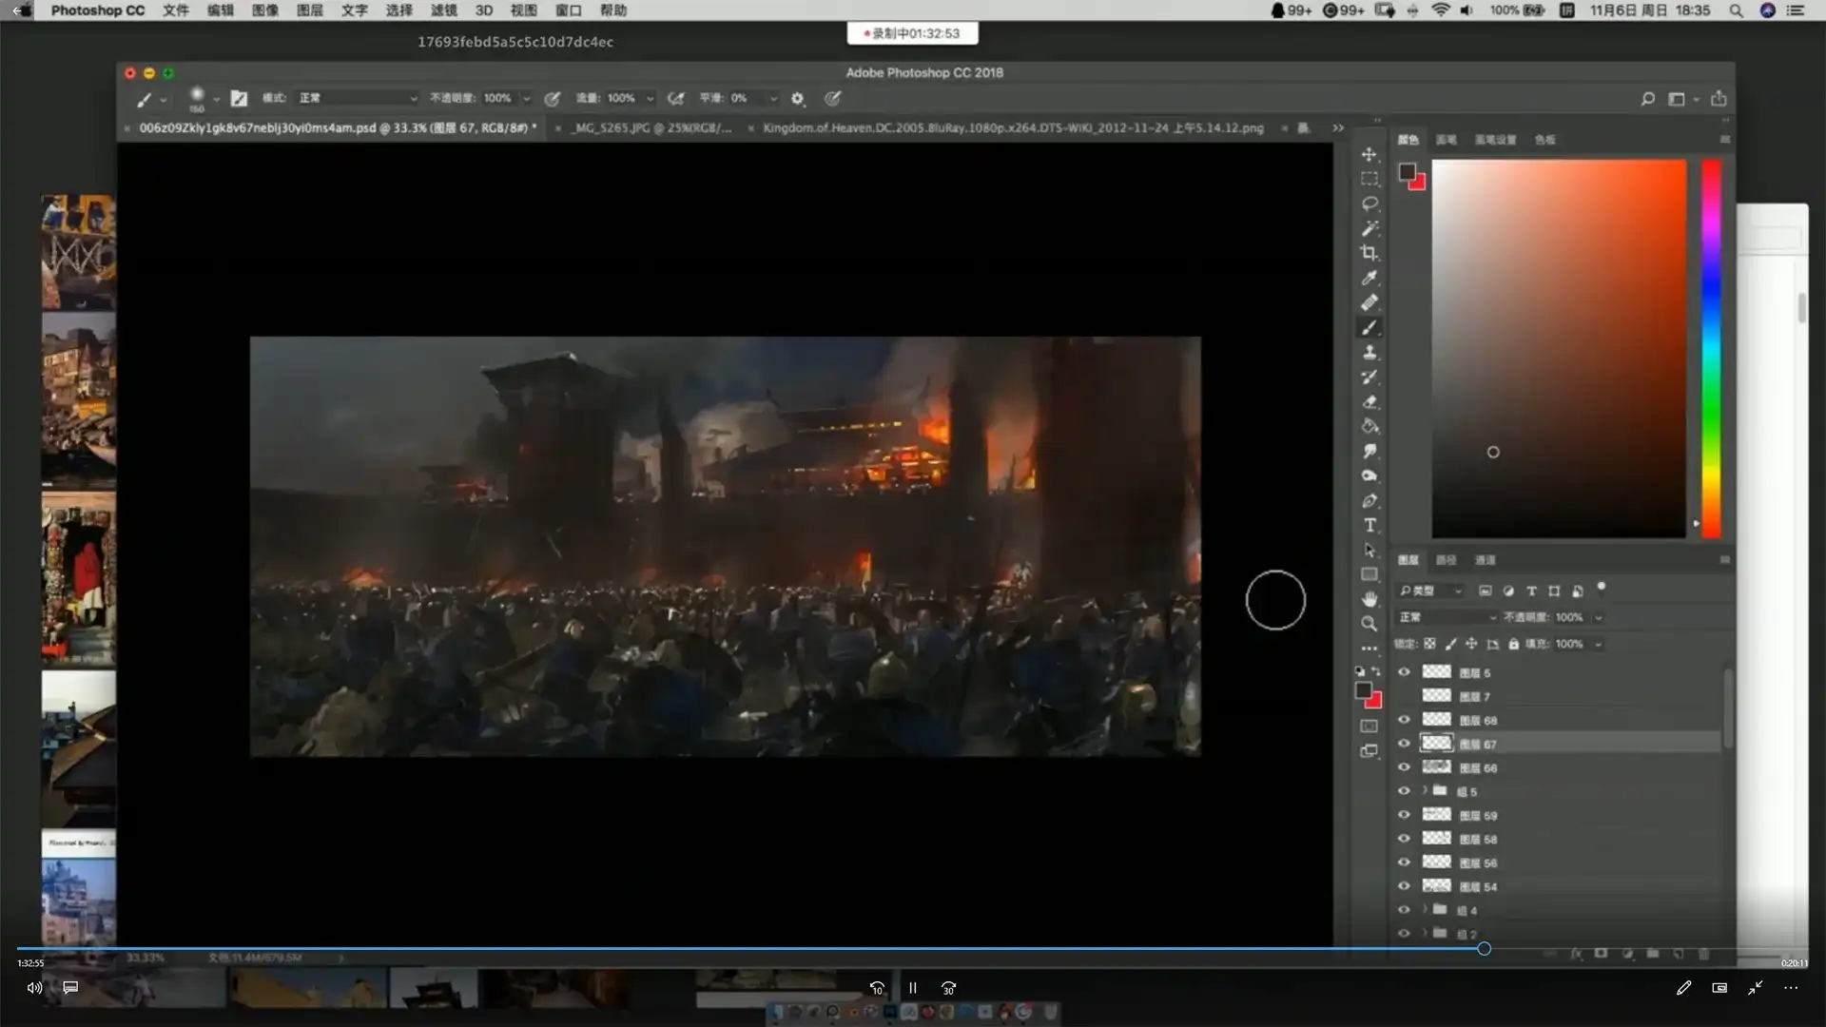Pause the video playback
The image size is (1826, 1027).
(912, 988)
